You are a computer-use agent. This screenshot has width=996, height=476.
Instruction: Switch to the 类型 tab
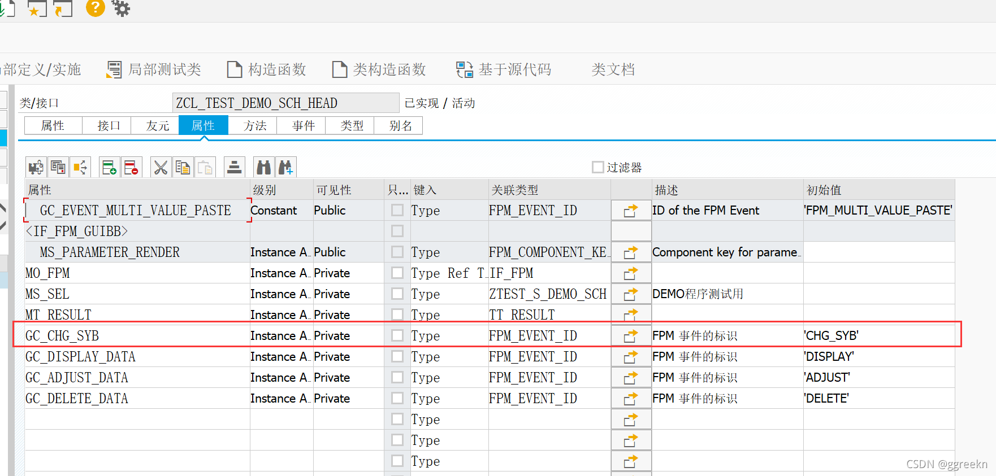(350, 125)
